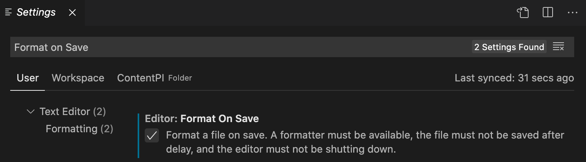The width and height of the screenshot is (586, 162).
Task: Focus the settings search field
Action: click(x=236, y=47)
